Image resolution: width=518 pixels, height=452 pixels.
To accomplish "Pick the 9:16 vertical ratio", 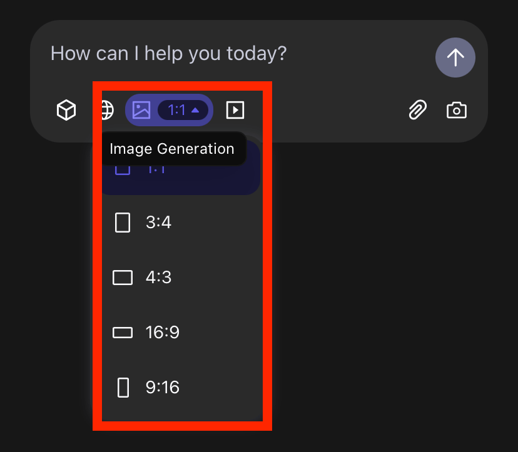I will coord(162,387).
